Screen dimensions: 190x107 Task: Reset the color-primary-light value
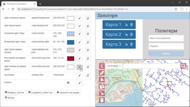tap(88, 43)
